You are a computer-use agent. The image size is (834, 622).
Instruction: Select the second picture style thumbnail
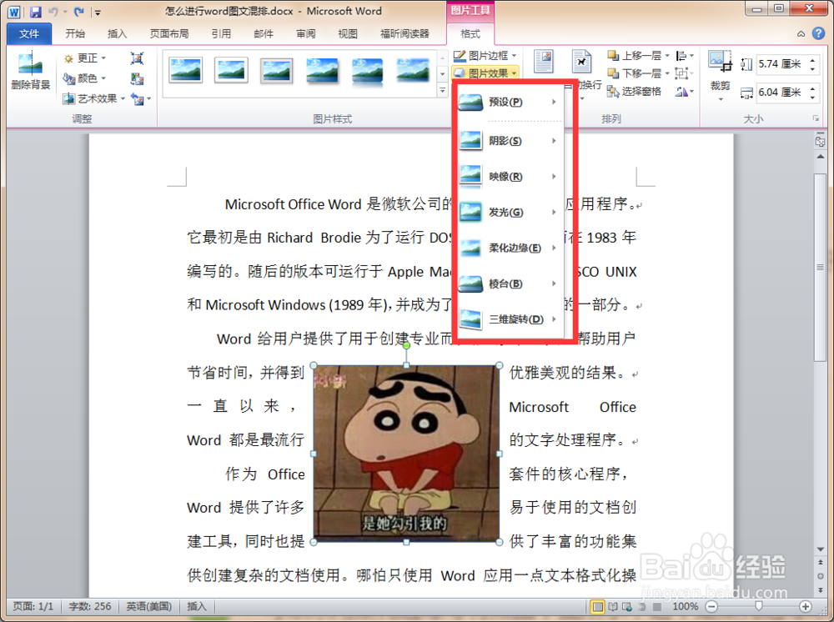pos(231,70)
